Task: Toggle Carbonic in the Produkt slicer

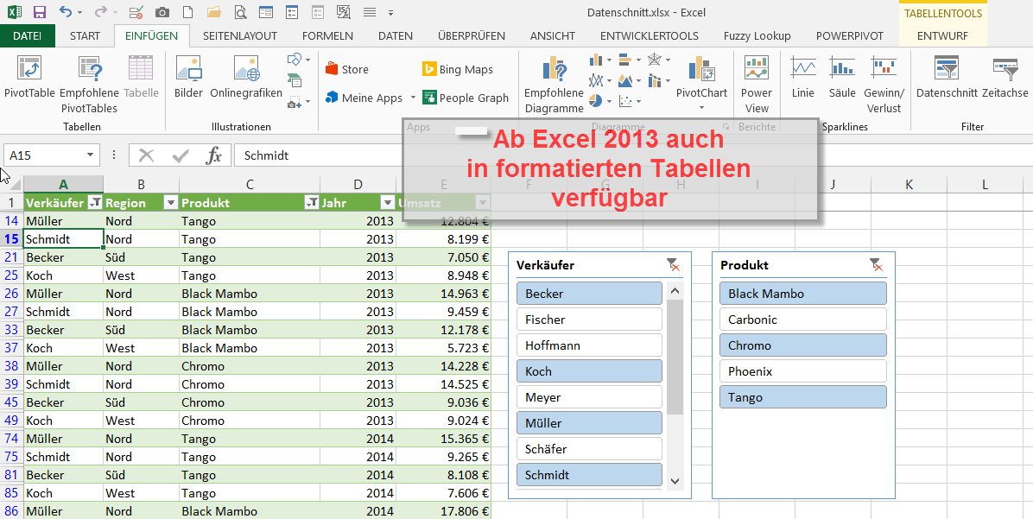Action: point(802,320)
